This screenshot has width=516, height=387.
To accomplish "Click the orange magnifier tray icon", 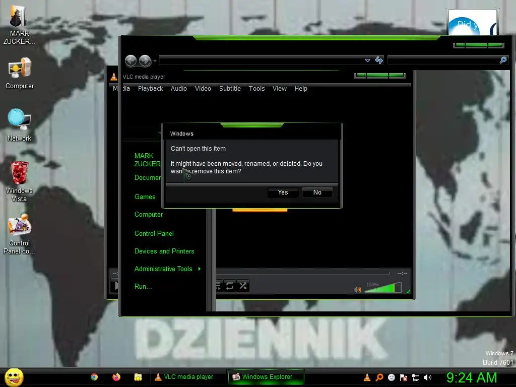I will [x=379, y=377].
